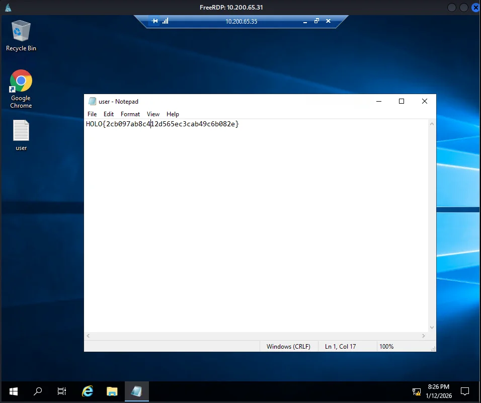This screenshot has height=403, width=481.
Task: Open the Recycle Bin desktop icon
Action: [x=21, y=32]
